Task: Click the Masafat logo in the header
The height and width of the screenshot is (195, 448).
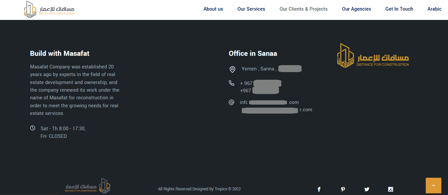Action: [x=49, y=9]
